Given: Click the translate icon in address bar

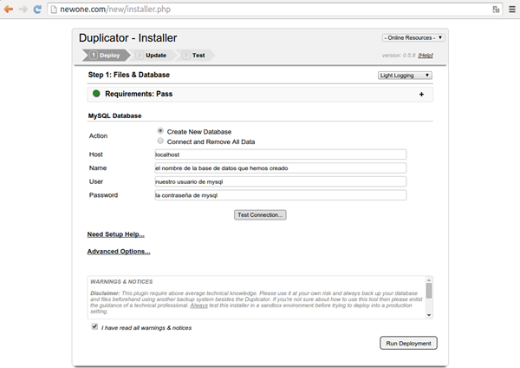Looking at the screenshot, I should click(x=495, y=9).
